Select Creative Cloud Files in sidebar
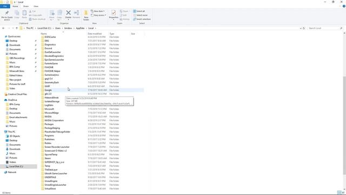 click(17, 94)
